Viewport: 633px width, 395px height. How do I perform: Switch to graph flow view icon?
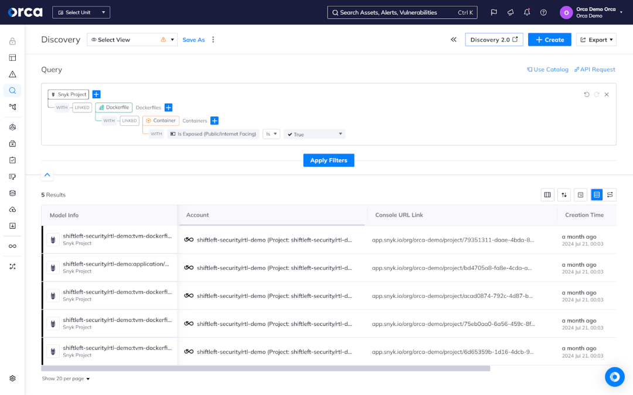[610, 195]
